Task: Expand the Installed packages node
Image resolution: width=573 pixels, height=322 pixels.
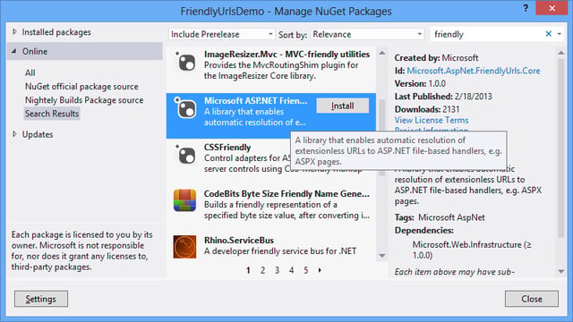Action: (x=14, y=32)
